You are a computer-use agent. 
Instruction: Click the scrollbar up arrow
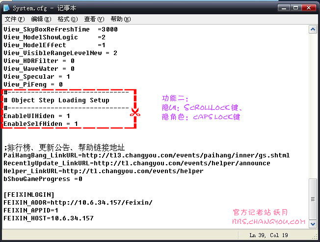(313, 29)
